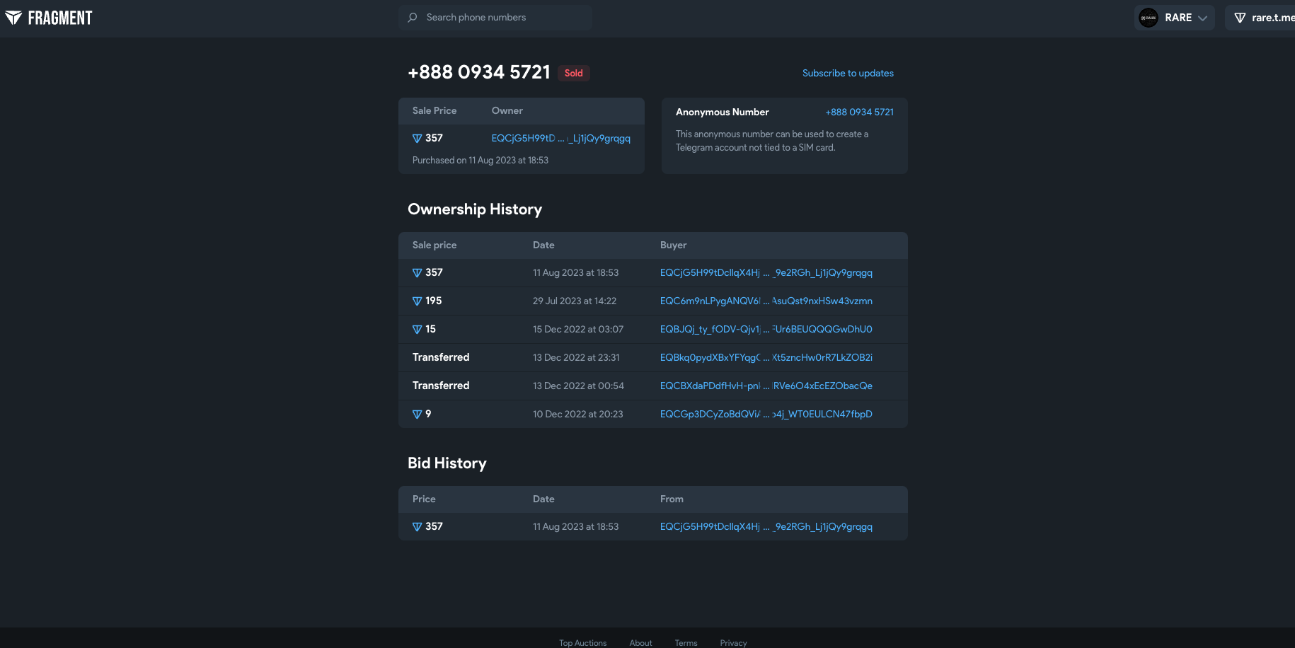
Task: Click Transferred label for 13 Dec 23:31
Action: (x=441, y=358)
